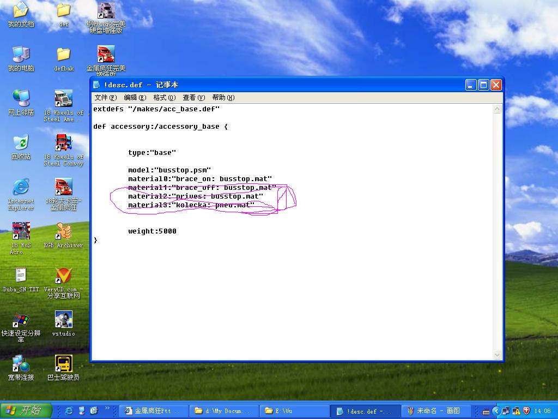Open the 查看(V) menu
Screen dimensions: 558x419
pos(193,98)
